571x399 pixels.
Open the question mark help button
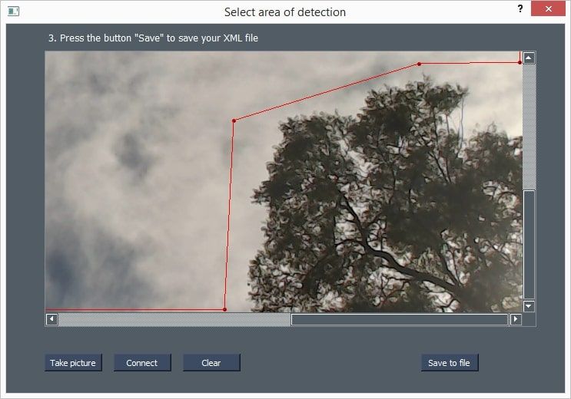coord(520,8)
